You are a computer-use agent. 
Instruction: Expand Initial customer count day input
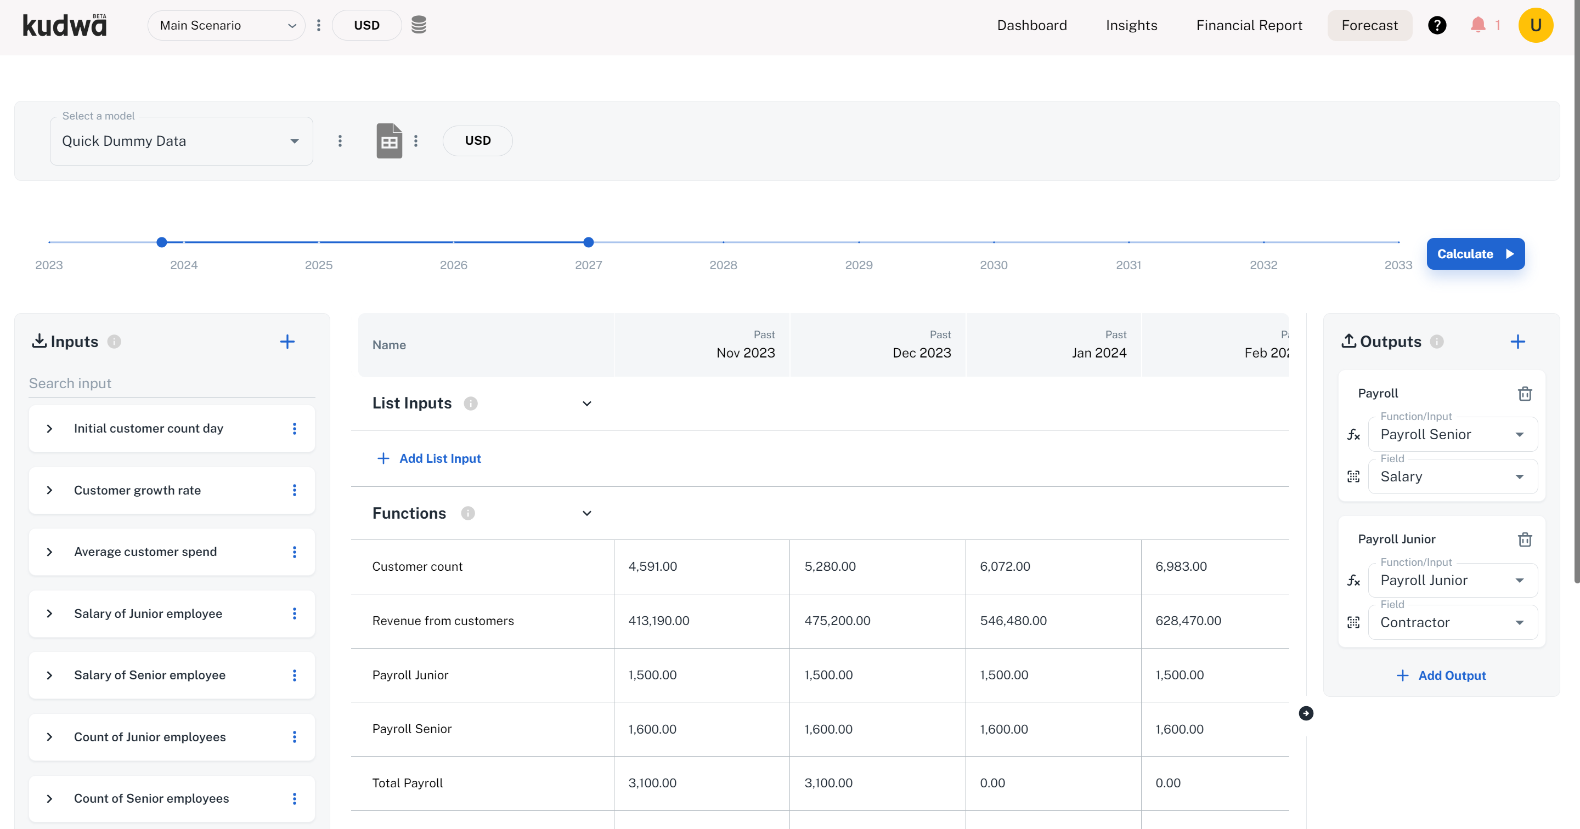click(50, 429)
